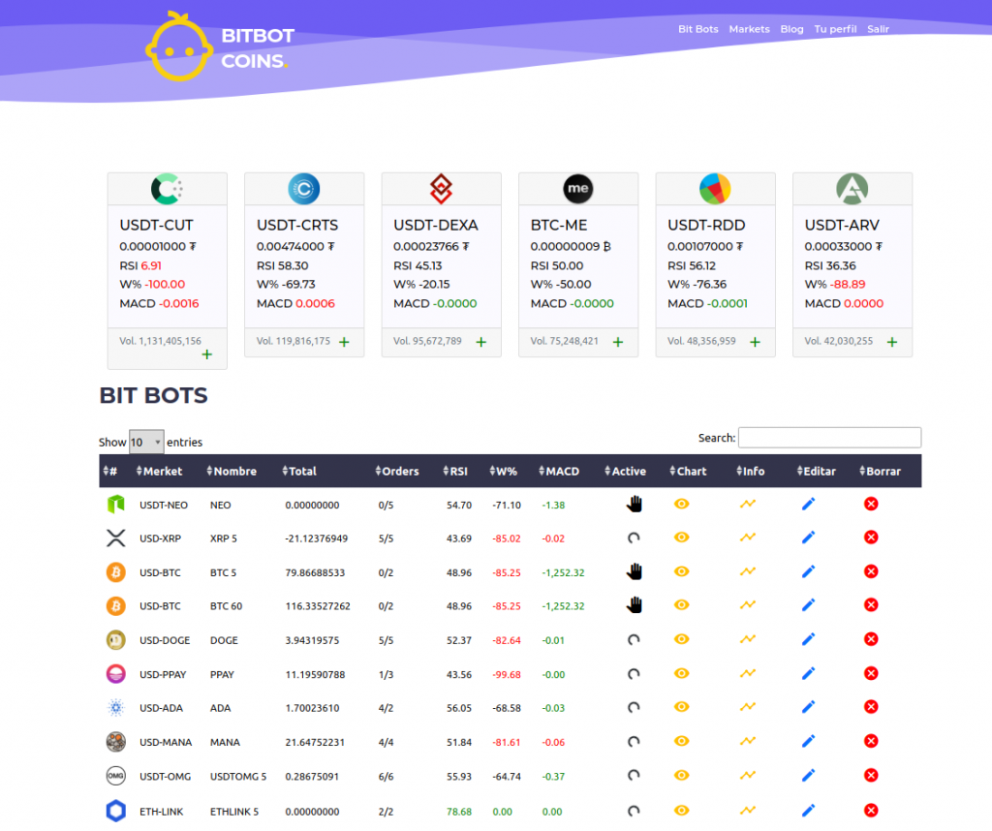
Task: Open Tu perfil link
Action: pyautogui.click(x=835, y=29)
